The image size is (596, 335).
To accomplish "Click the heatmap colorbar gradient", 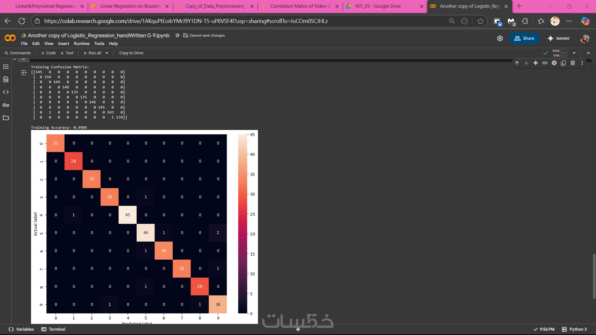I will pos(242,223).
